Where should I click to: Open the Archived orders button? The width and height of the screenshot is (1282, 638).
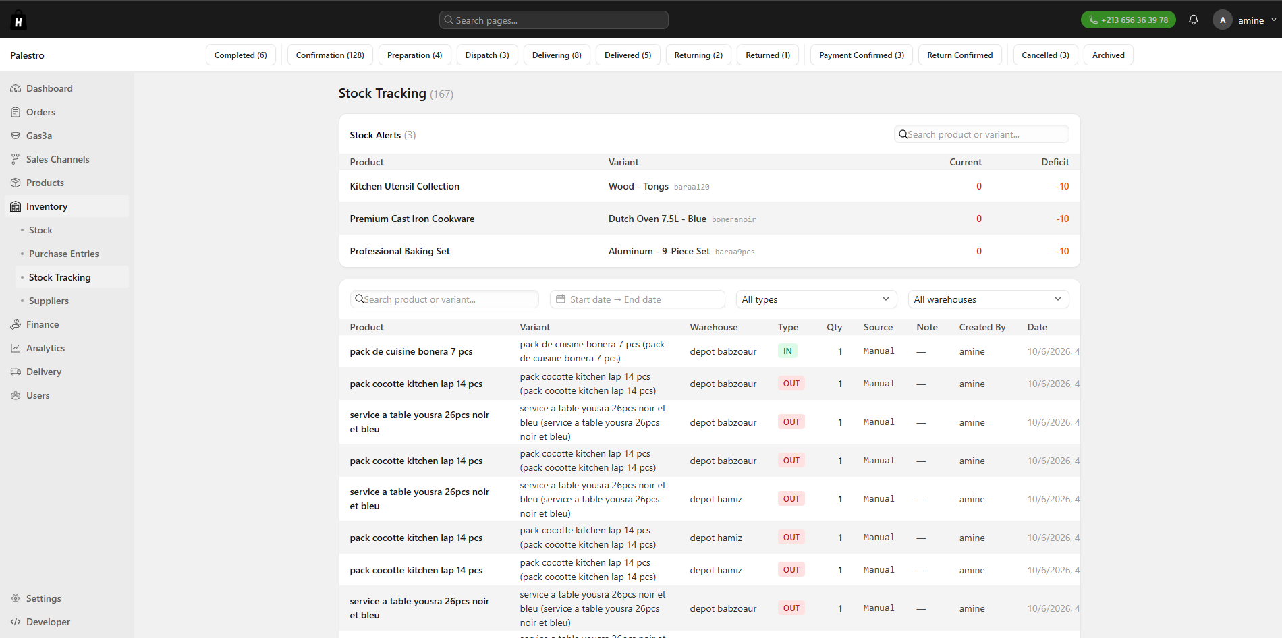click(1109, 55)
